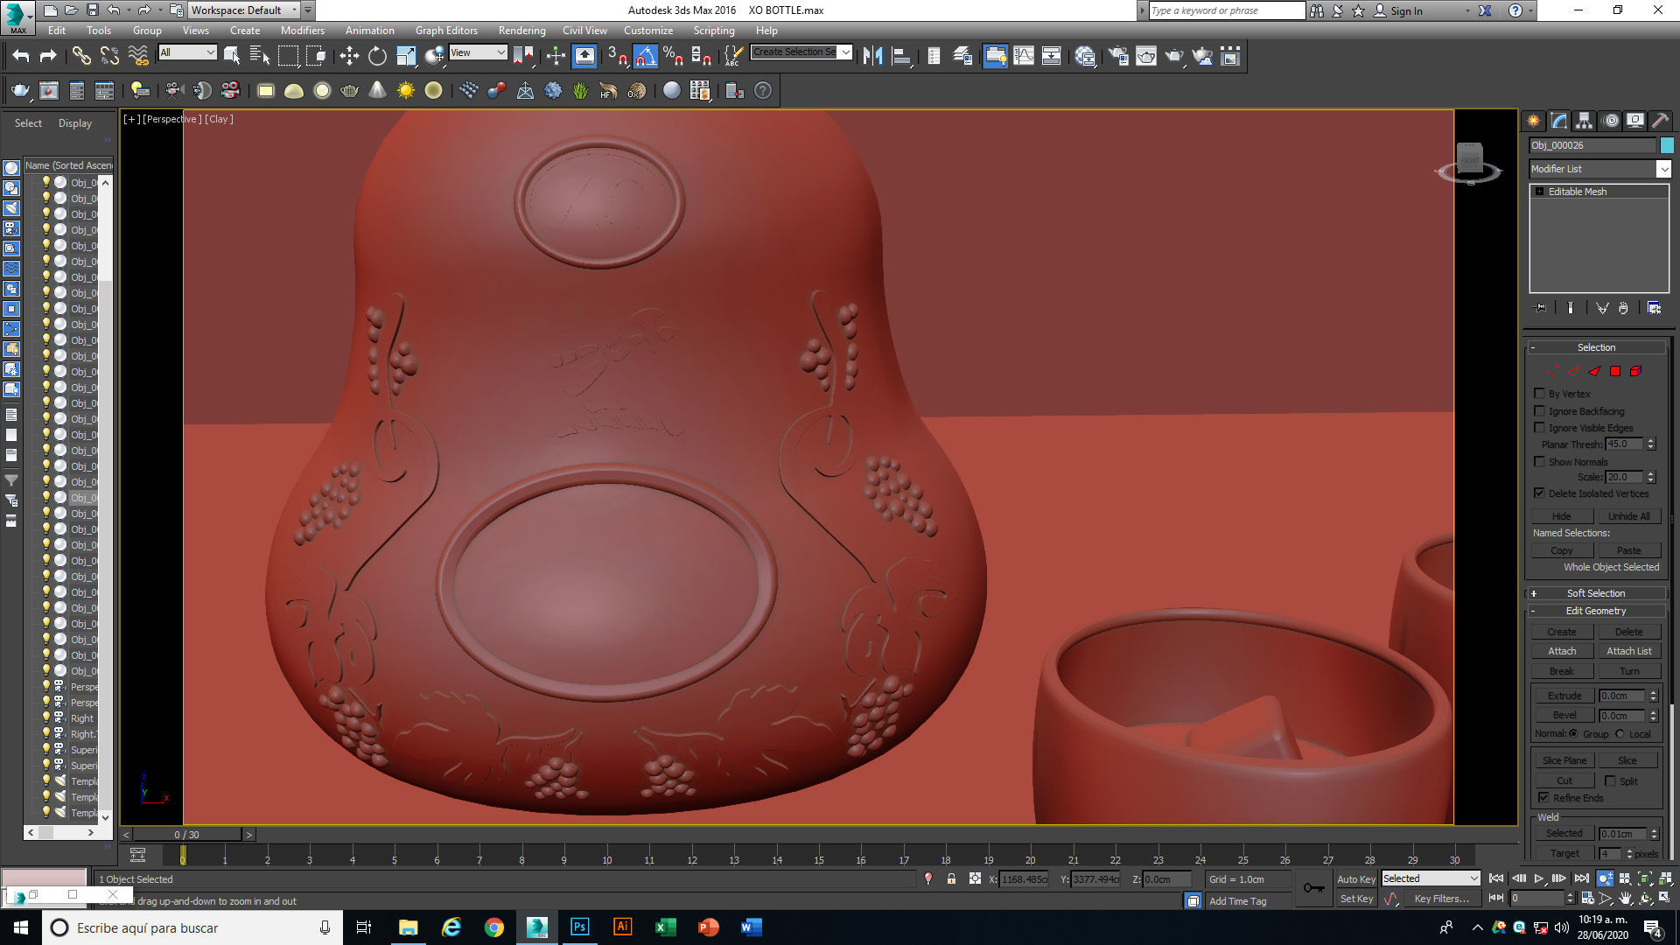Open Render Setup teapot icon
This screenshot has height=945, width=1680.
(1117, 57)
